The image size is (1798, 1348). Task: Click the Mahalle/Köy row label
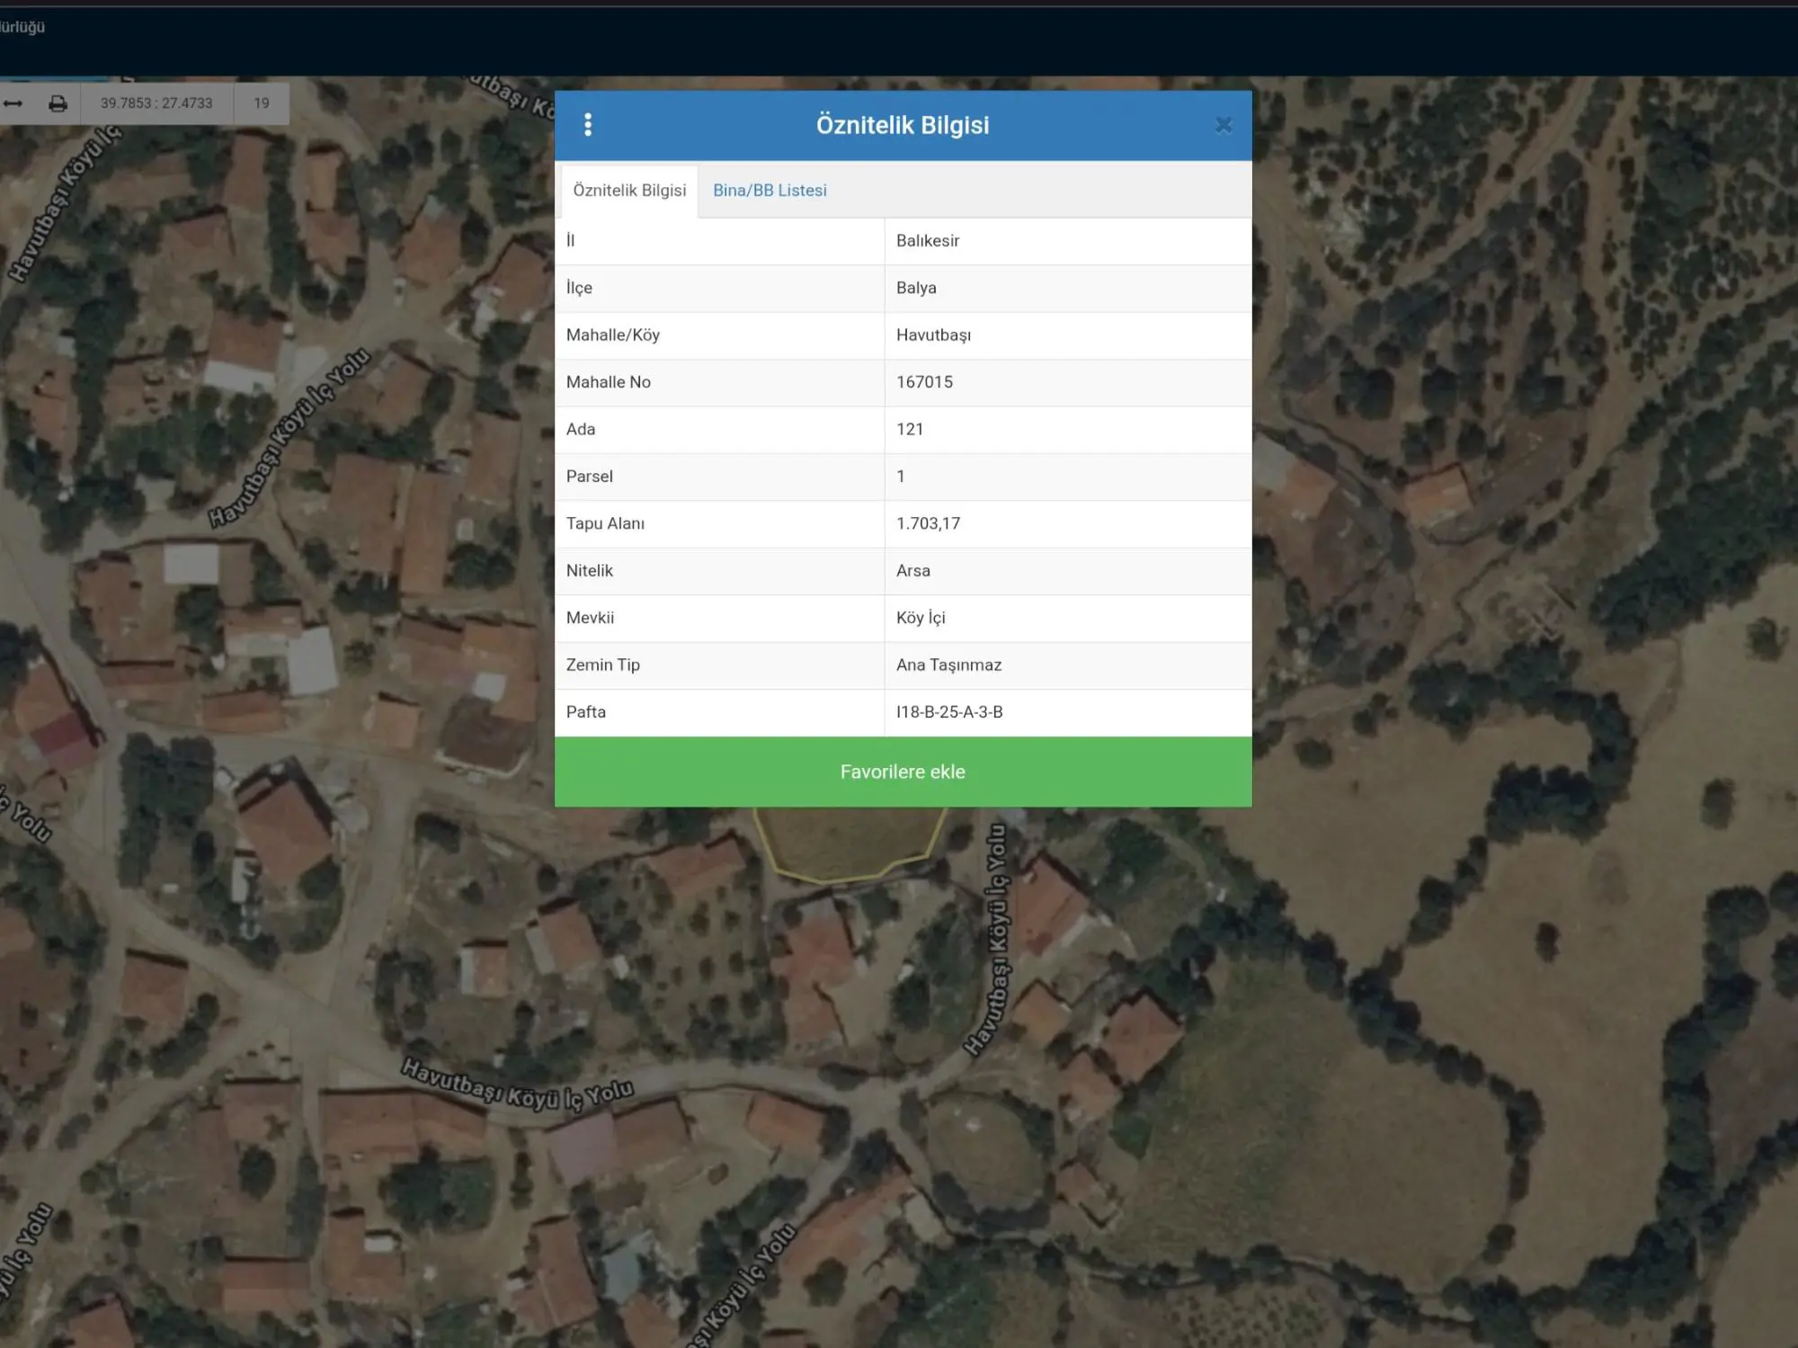613,335
